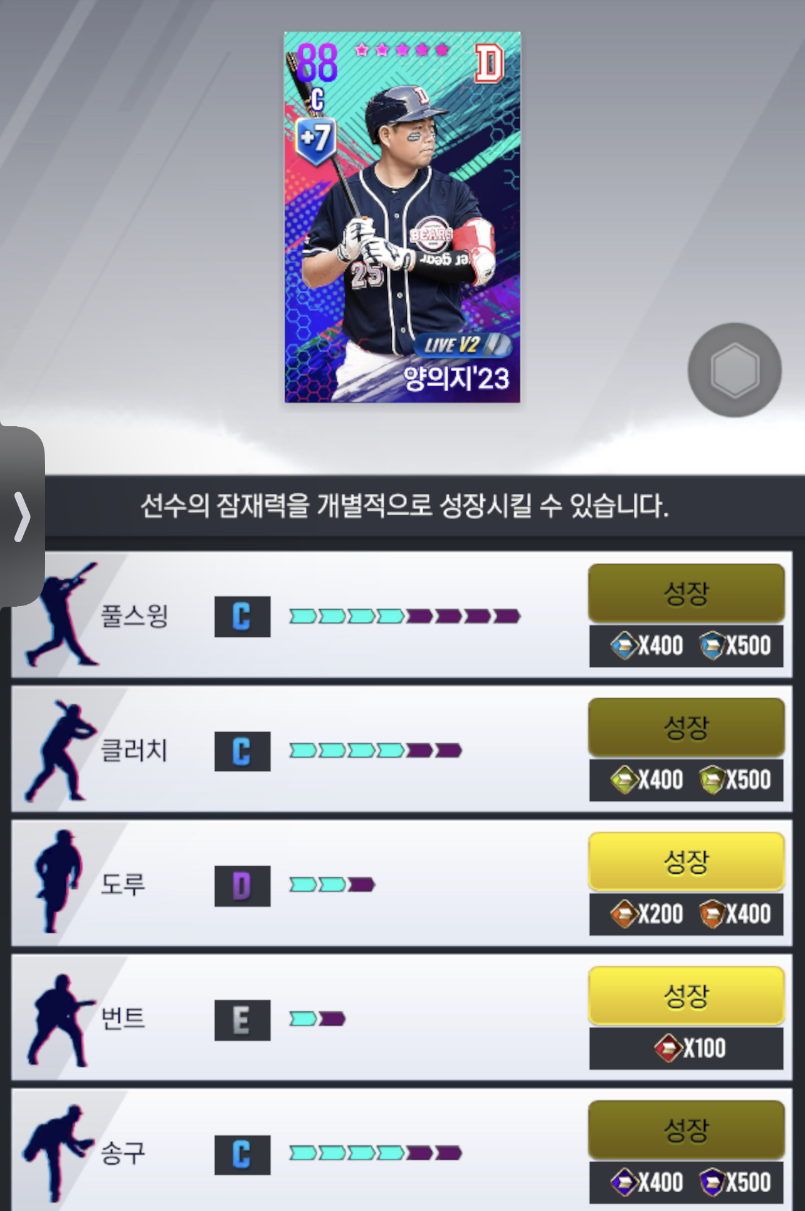Tap the gray hexagon round button

click(734, 370)
